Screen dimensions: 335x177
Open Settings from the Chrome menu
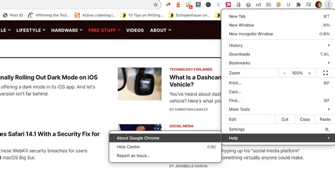point(278,129)
